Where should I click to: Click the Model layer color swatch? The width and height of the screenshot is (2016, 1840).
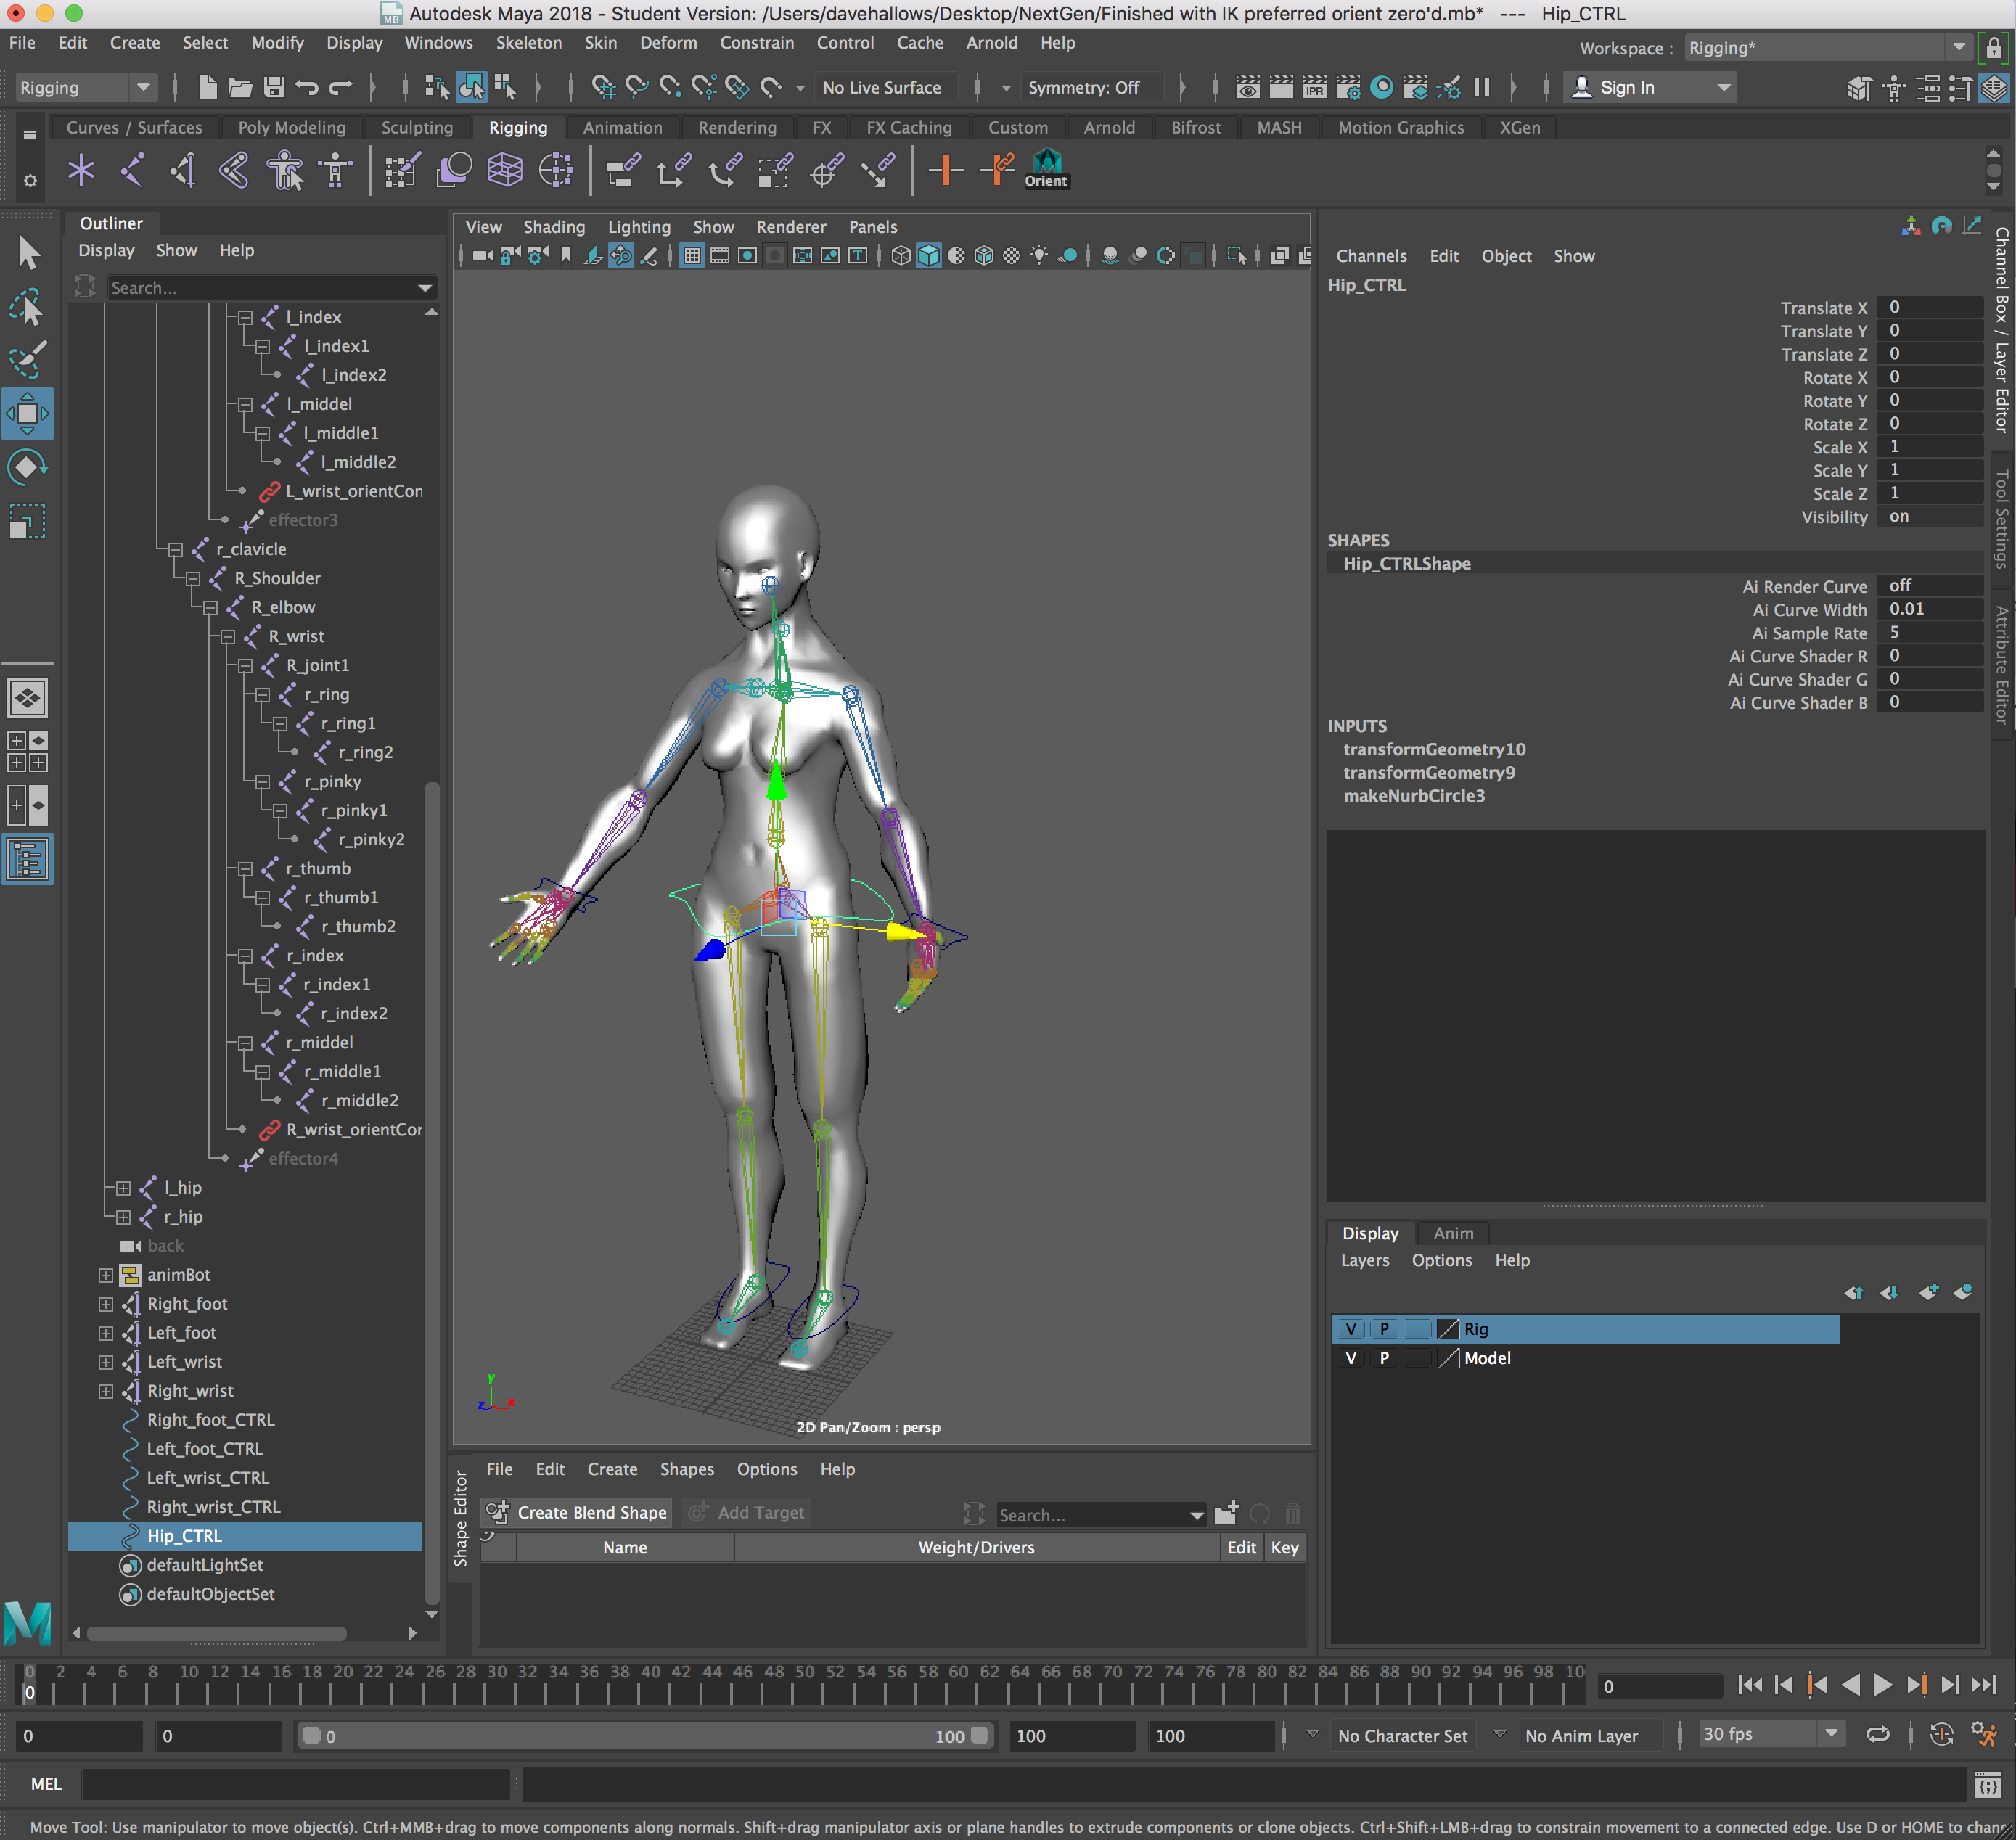click(1447, 1358)
